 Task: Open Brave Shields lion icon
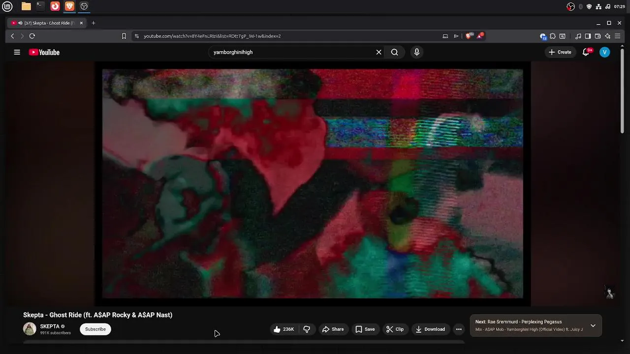[x=469, y=36]
